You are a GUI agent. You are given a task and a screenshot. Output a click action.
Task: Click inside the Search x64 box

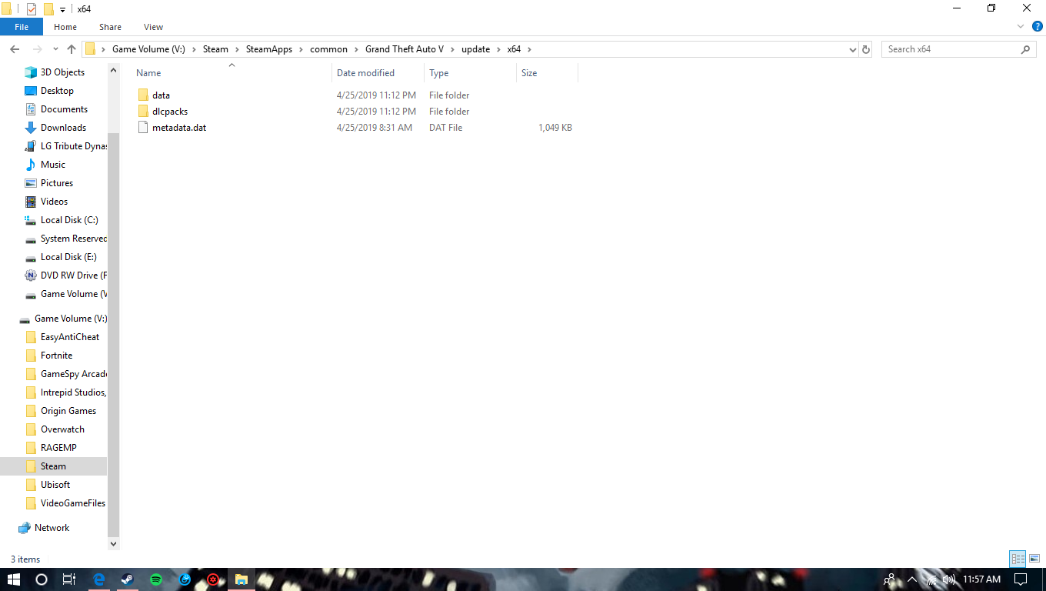pyautogui.click(x=954, y=48)
